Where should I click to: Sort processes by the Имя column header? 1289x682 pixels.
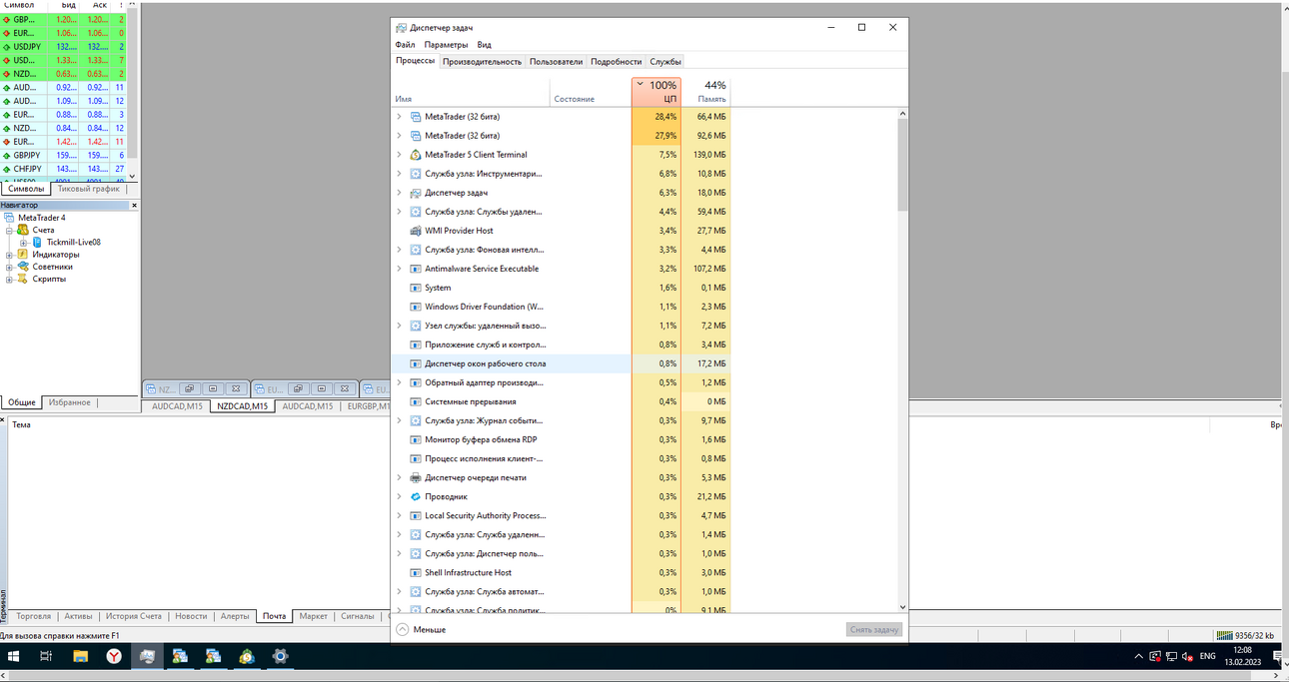(x=471, y=92)
